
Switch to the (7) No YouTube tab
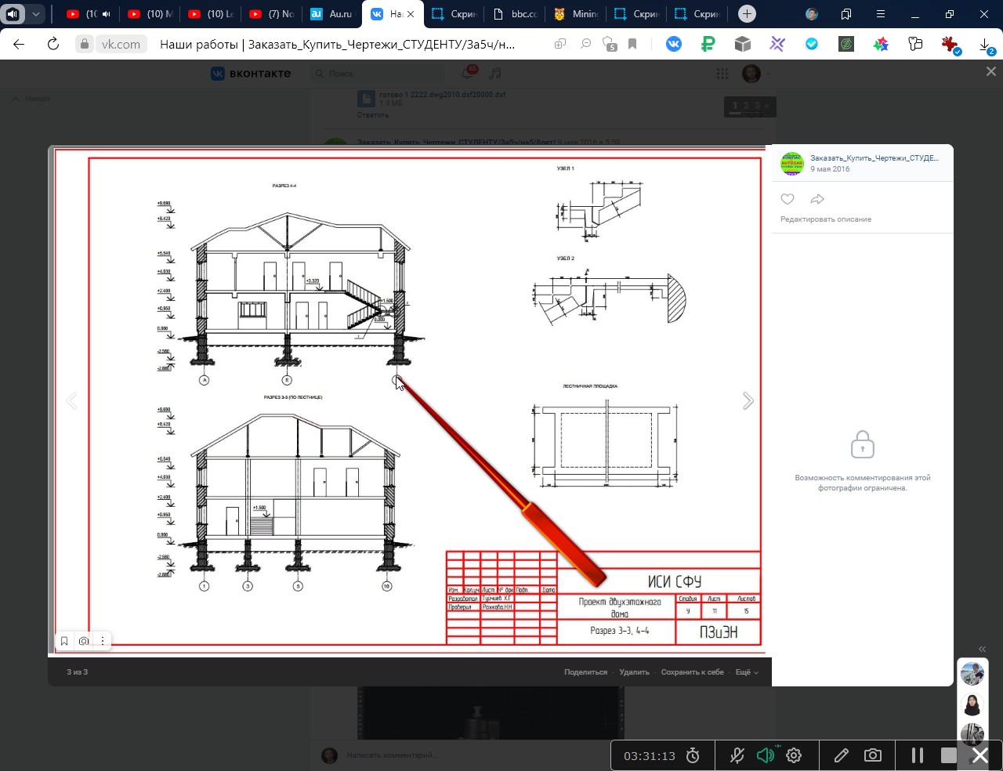[273, 14]
